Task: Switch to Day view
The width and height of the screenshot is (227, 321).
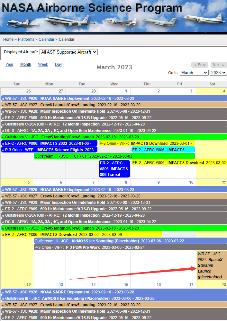Action: pyautogui.click(x=59, y=65)
